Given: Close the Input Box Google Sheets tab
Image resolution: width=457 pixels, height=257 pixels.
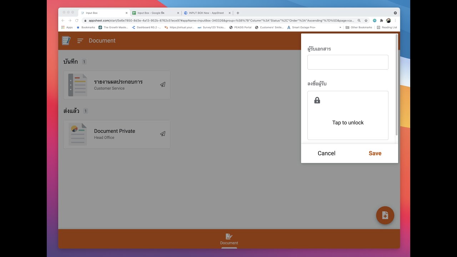Looking at the screenshot, I should [x=178, y=13].
